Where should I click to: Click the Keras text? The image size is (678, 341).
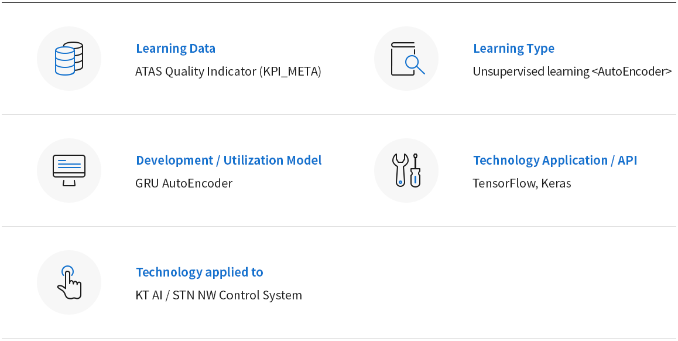pyautogui.click(x=556, y=183)
